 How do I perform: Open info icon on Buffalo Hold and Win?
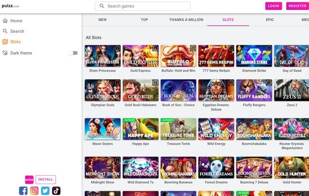(x=193, y=48)
